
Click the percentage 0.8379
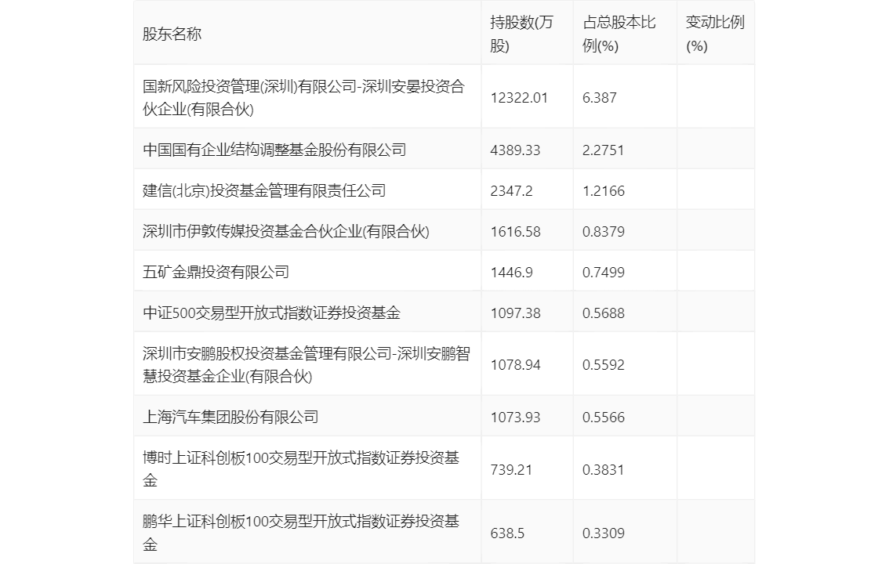click(604, 232)
